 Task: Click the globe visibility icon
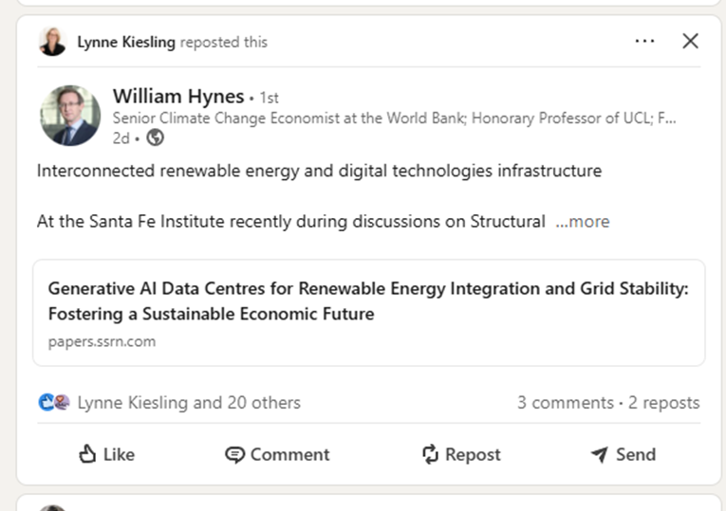click(x=155, y=137)
